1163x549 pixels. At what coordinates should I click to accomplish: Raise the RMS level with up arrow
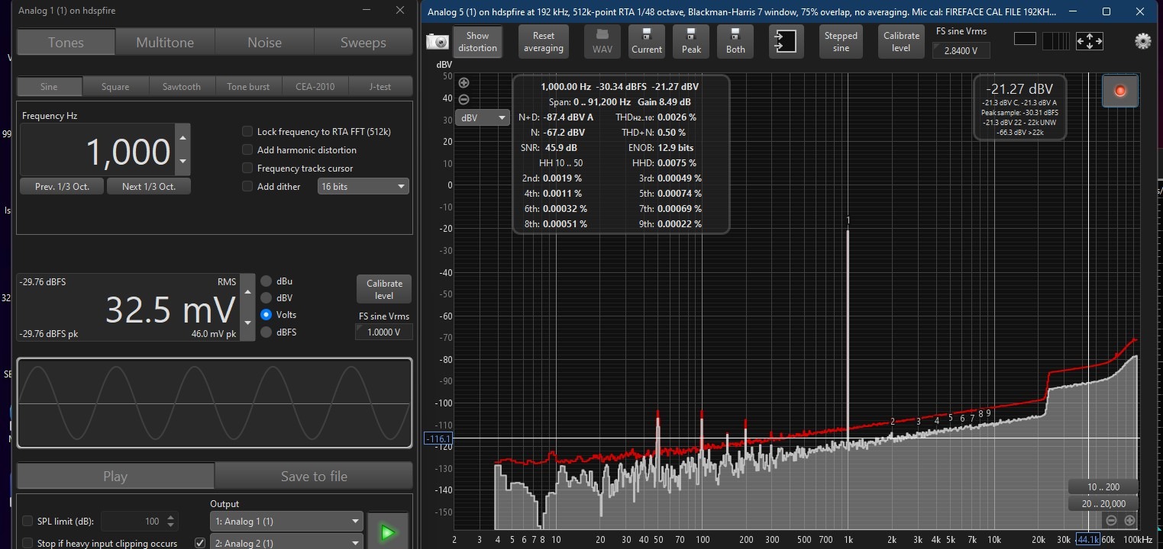click(x=247, y=291)
